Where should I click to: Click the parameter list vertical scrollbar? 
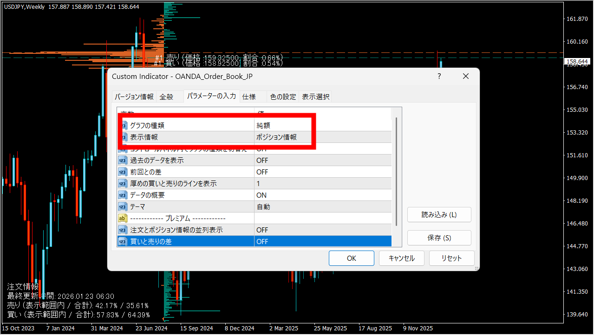[x=396, y=172]
